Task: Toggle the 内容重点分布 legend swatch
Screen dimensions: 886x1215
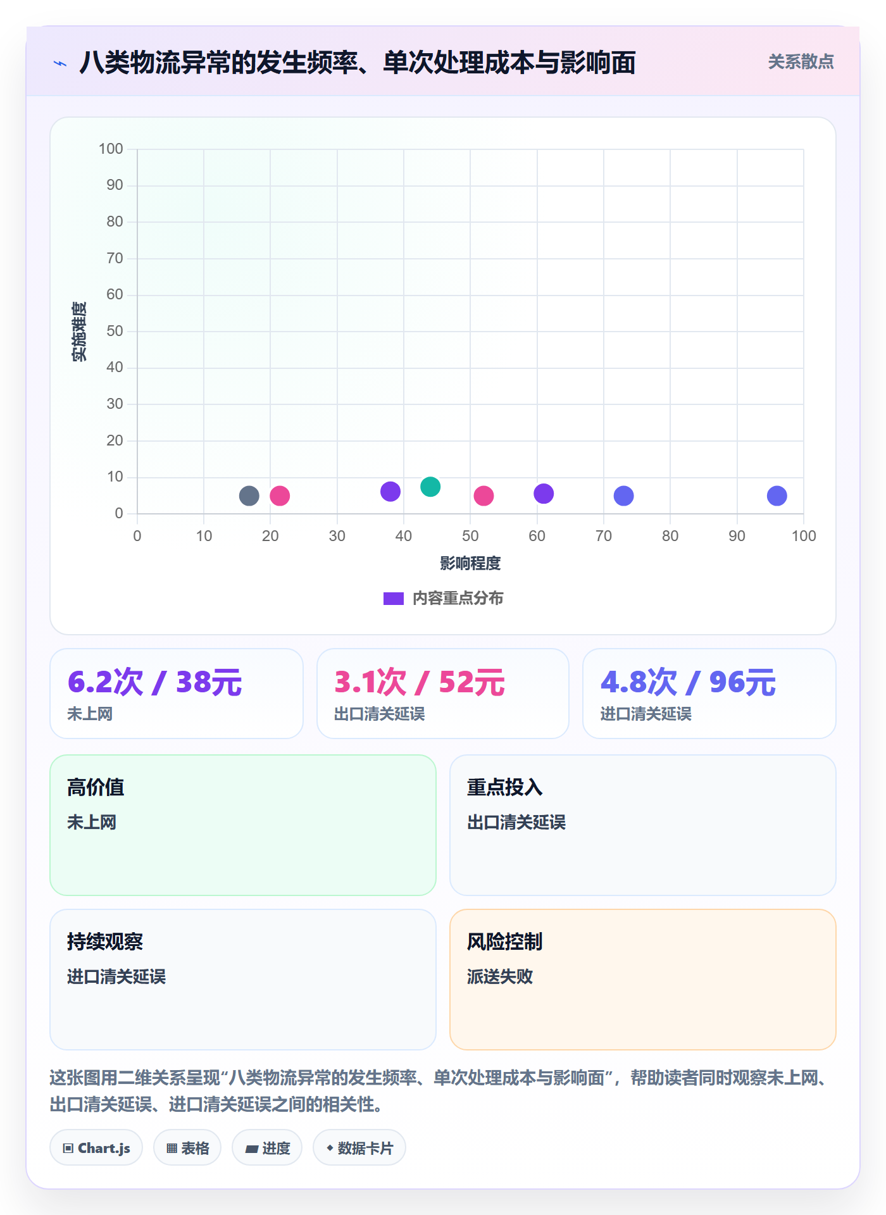Action: pyautogui.click(x=394, y=599)
